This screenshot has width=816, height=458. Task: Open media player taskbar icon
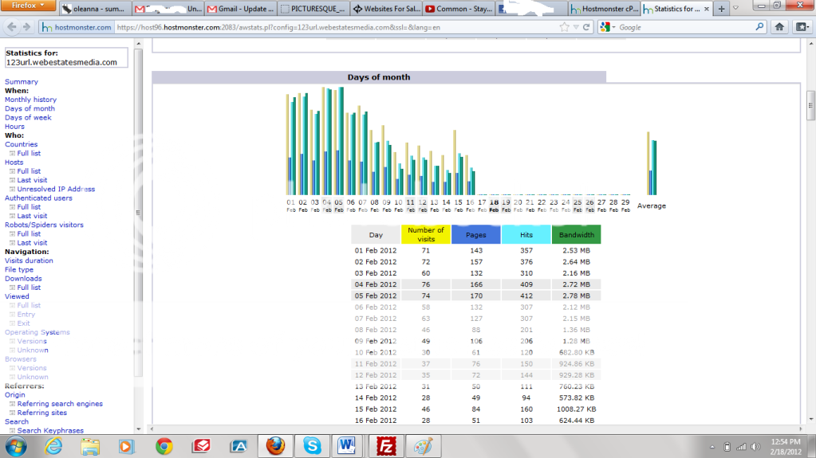tap(126, 446)
